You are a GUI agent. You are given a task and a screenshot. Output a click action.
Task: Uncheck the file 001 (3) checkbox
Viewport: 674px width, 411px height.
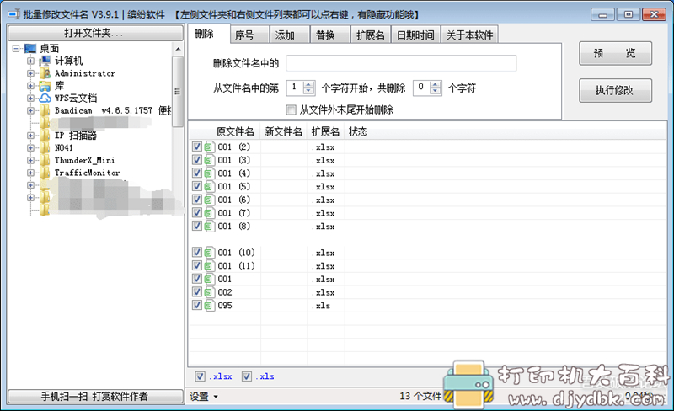click(x=197, y=160)
